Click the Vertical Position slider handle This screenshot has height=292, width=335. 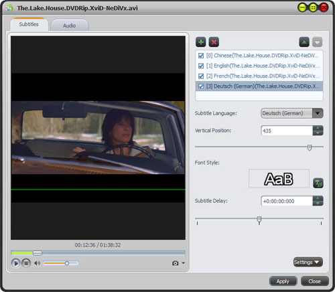coord(310,147)
